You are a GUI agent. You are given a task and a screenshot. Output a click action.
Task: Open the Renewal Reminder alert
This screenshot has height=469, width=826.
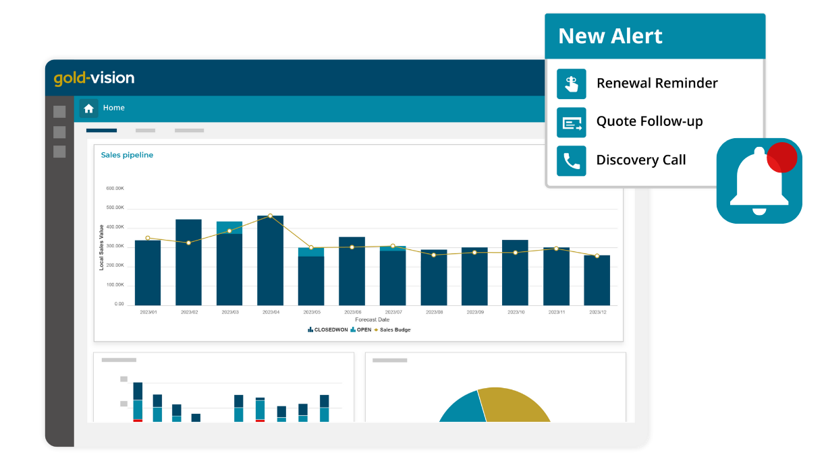tap(657, 84)
